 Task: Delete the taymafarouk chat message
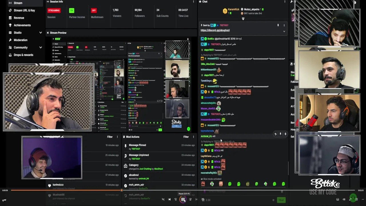click(285, 134)
